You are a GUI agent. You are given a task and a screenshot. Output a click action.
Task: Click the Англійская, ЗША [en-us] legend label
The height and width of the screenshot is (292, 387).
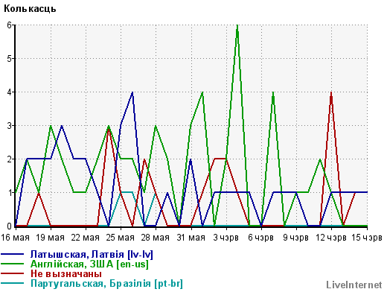tap(89, 264)
